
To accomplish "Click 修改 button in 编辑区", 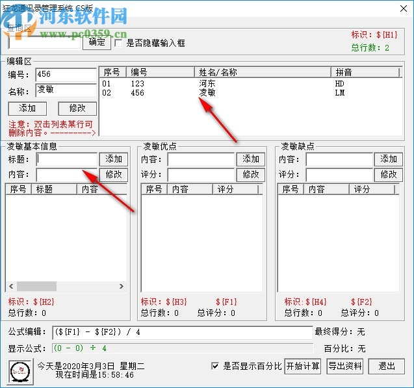I will click(77, 109).
